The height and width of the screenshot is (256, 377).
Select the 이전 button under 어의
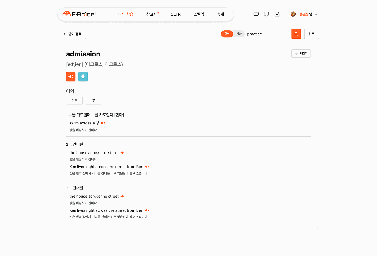[x=74, y=100]
